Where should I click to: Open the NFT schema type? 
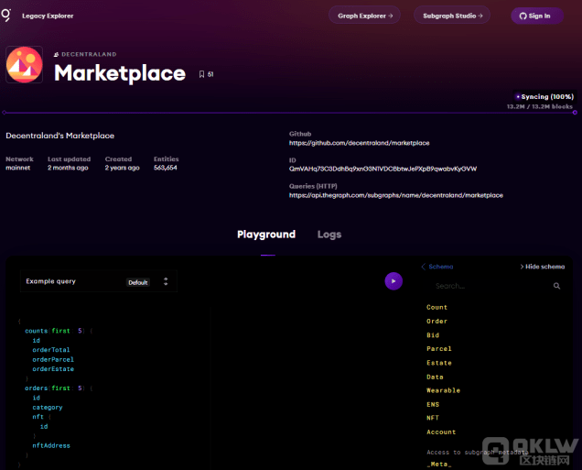(x=433, y=418)
